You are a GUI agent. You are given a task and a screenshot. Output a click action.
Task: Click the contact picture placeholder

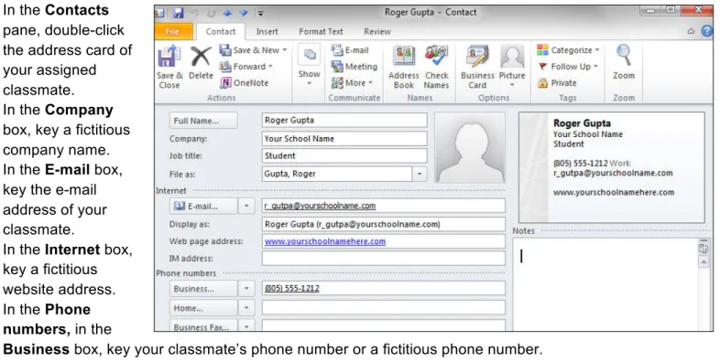point(470,147)
